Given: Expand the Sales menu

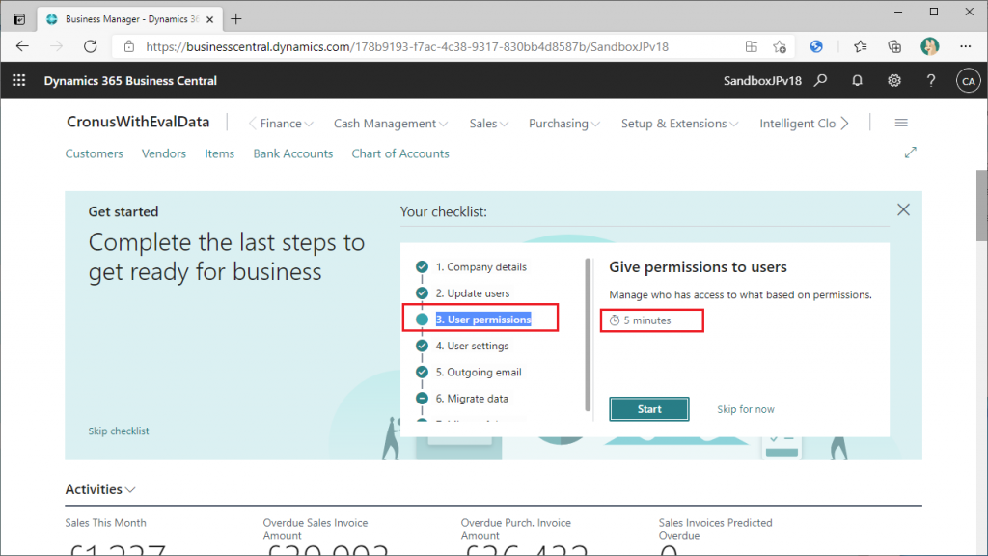Looking at the screenshot, I should tap(488, 124).
